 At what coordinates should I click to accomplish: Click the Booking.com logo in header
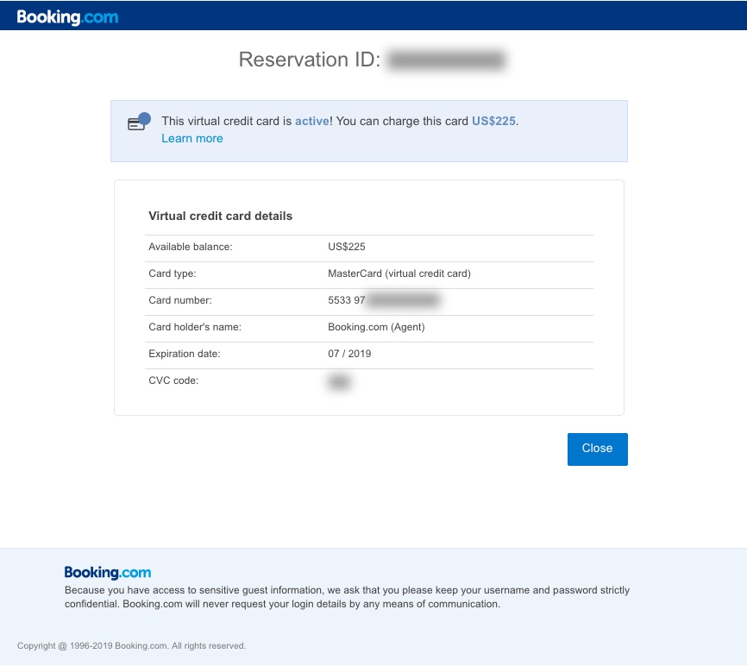click(67, 17)
